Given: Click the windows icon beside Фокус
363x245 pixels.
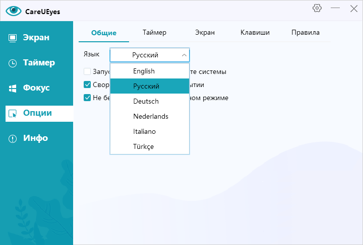Looking at the screenshot, I should click(13, 89).
